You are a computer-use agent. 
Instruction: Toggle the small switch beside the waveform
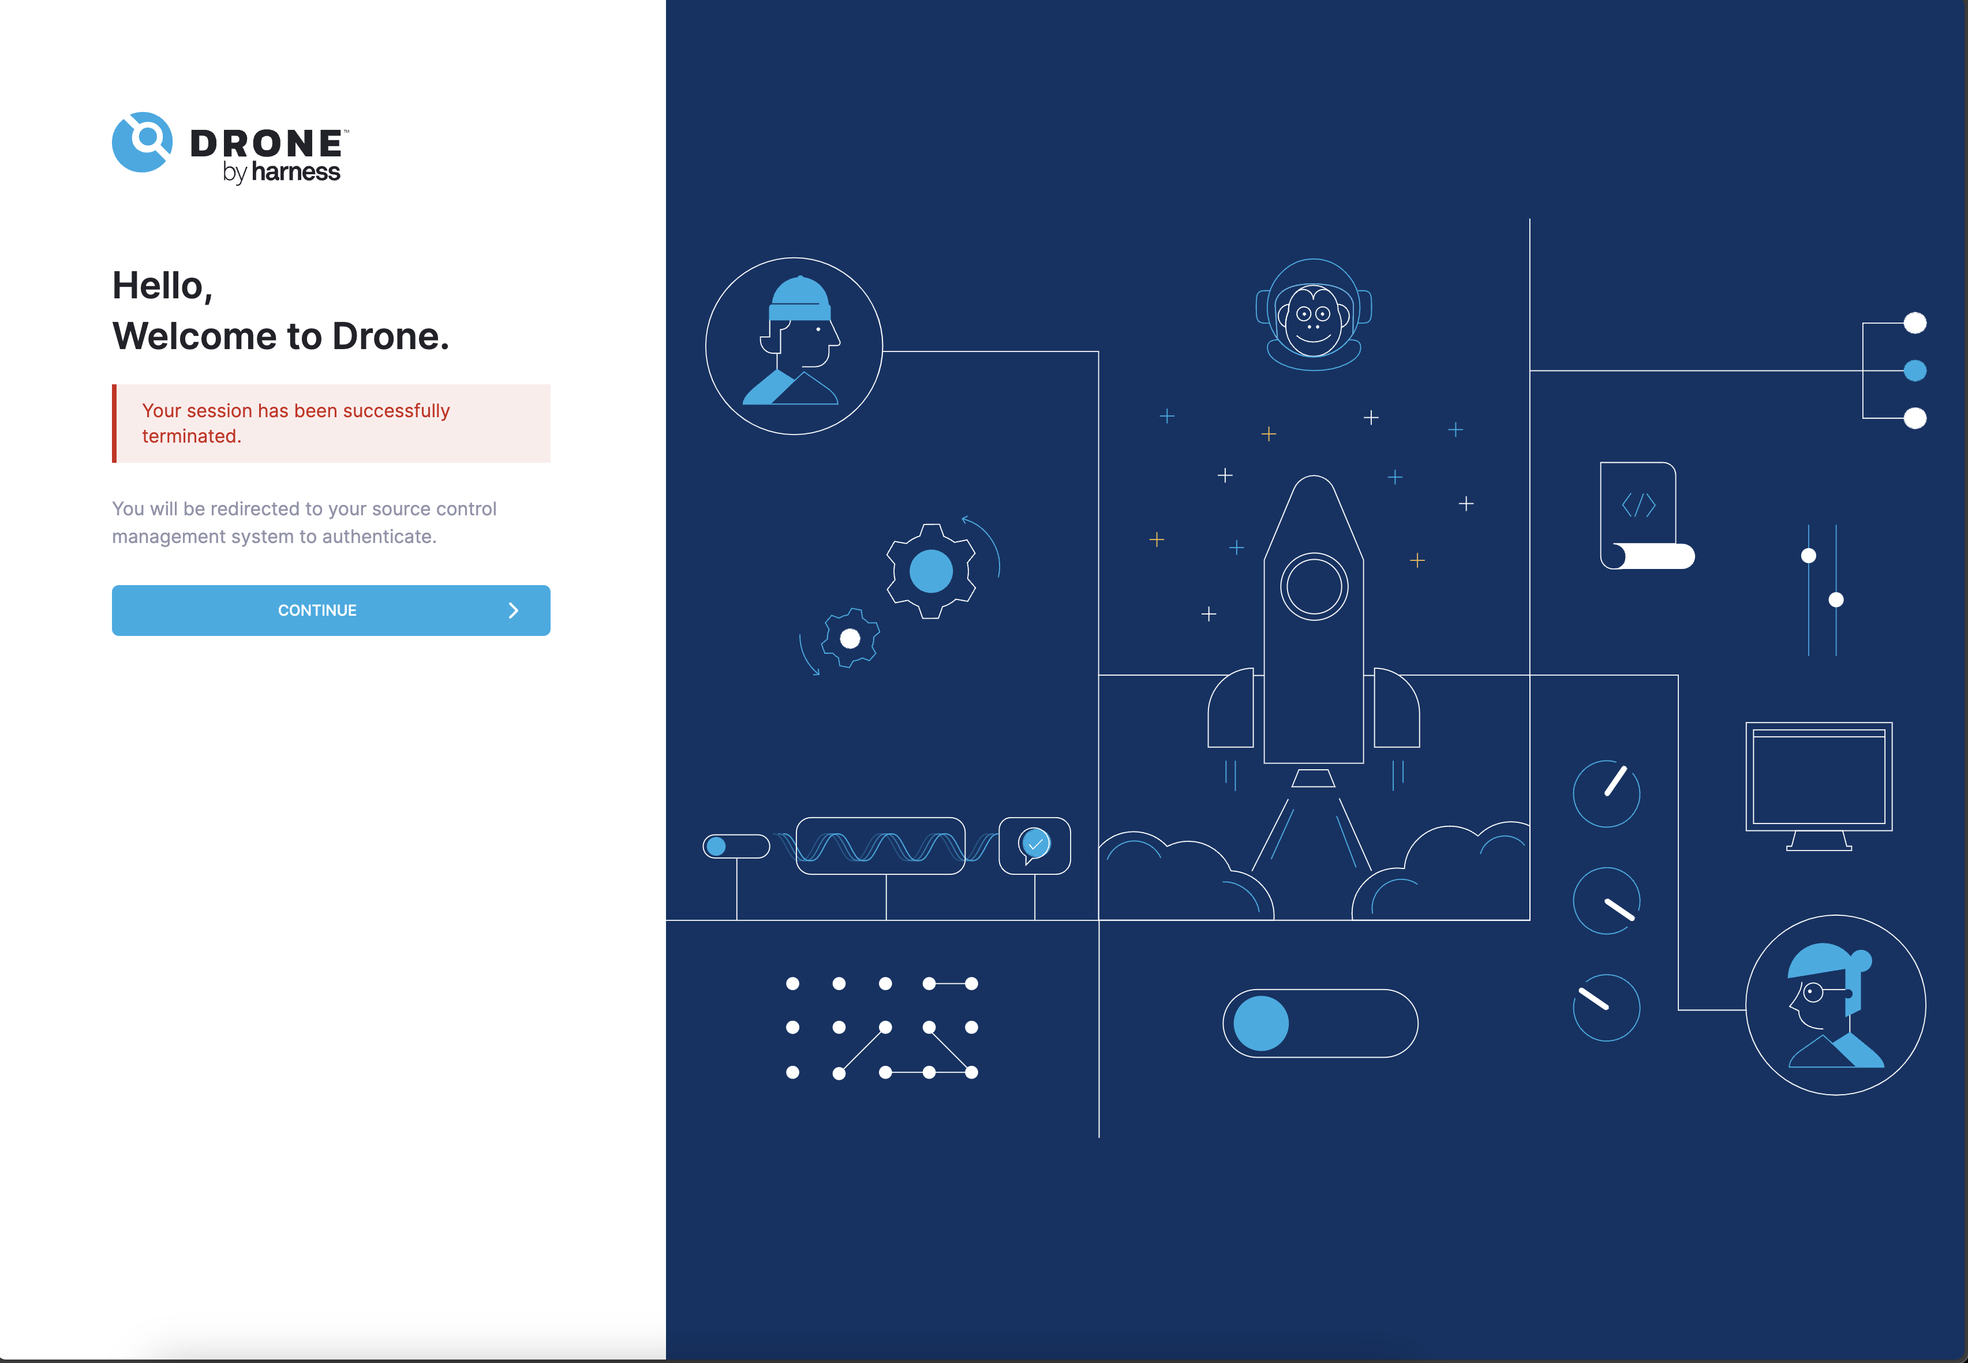(736, 847)
